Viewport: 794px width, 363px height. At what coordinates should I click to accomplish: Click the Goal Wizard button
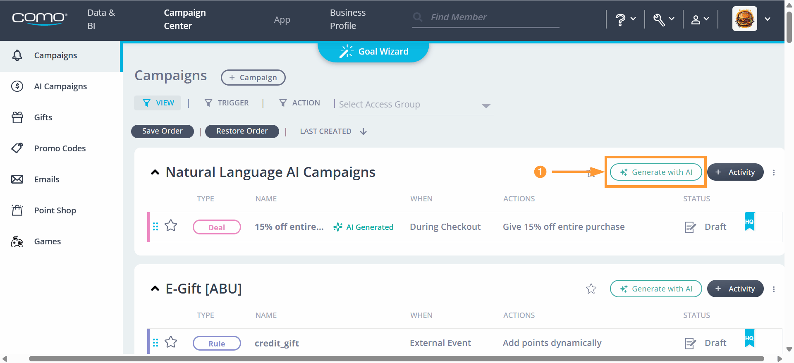point(373,52)
